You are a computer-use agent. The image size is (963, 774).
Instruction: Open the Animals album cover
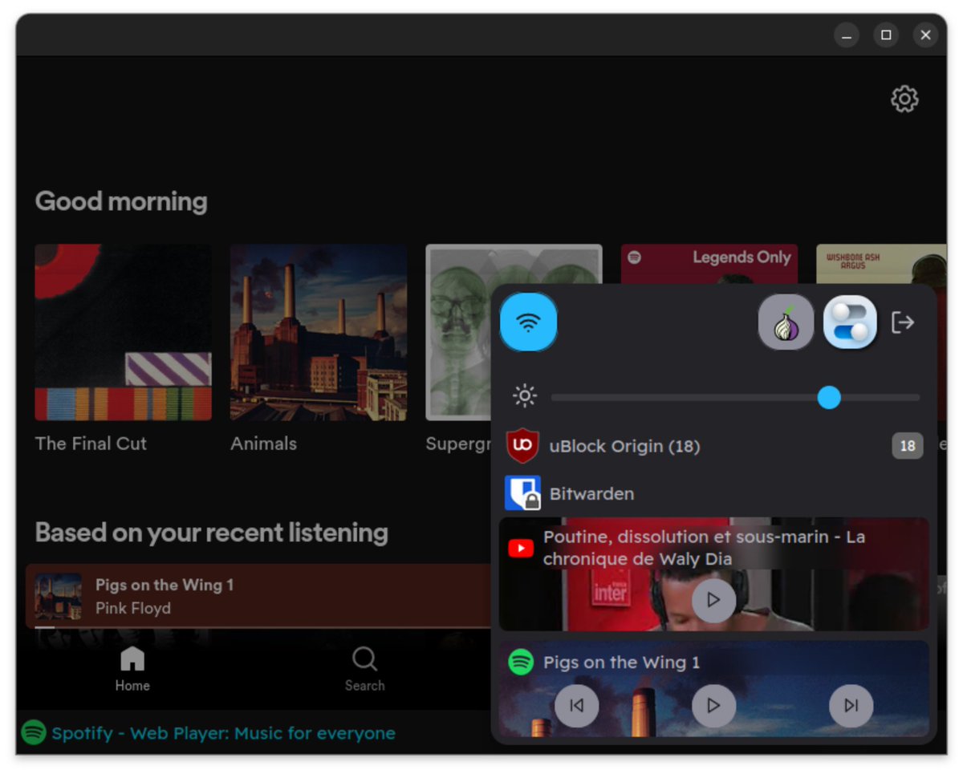[319, 332]
